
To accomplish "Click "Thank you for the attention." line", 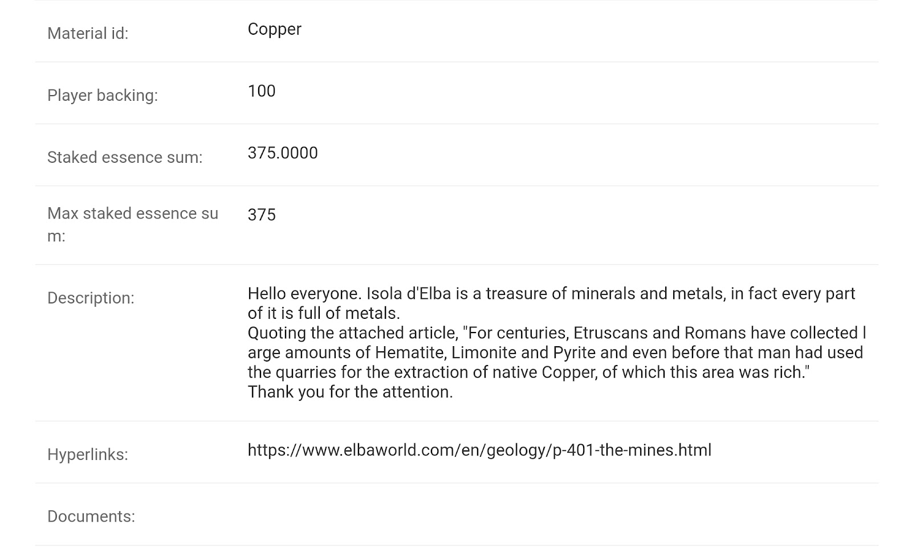I will [x=350, y=392].
